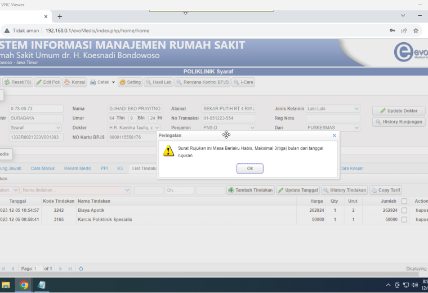The width and height of the screenshot is (428, 293).
Task: Click the bookmark star icon
Action: pyautogui.click(x=416, y=30)
